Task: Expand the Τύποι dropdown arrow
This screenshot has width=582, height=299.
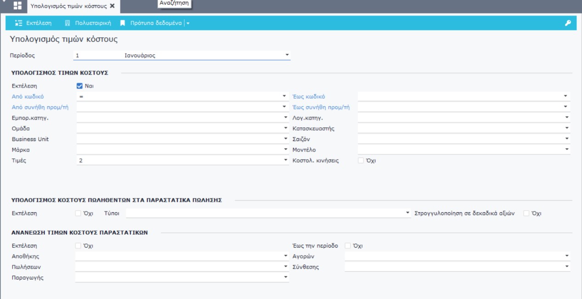Action: [x=408, y=214]
